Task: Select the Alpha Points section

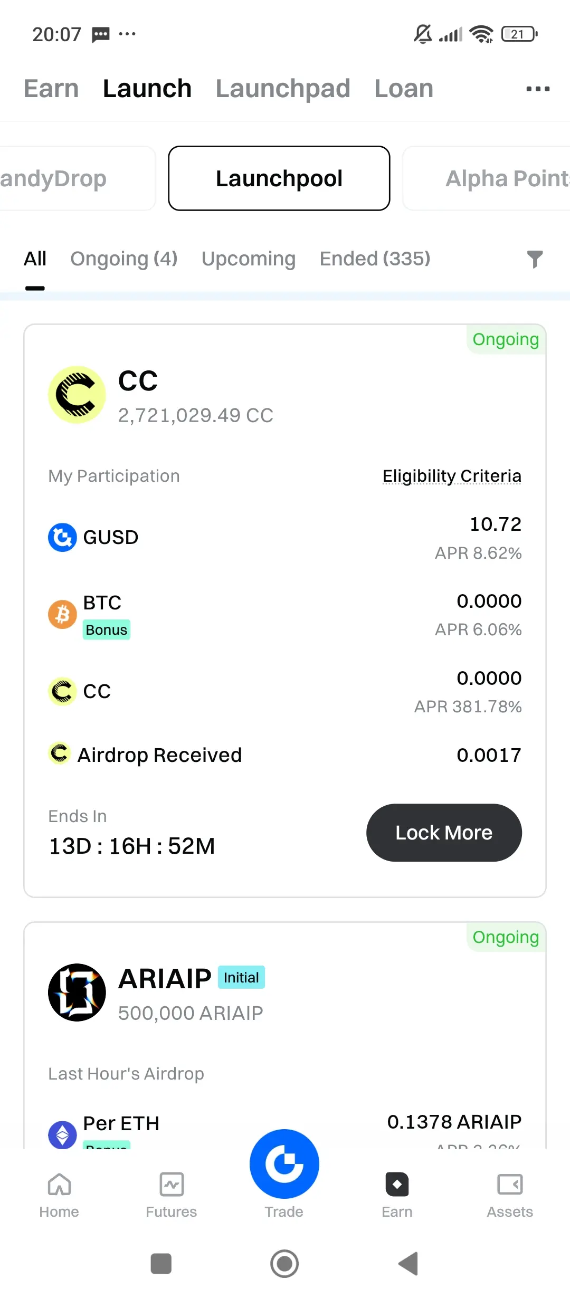Action: (x=487, y=178)
